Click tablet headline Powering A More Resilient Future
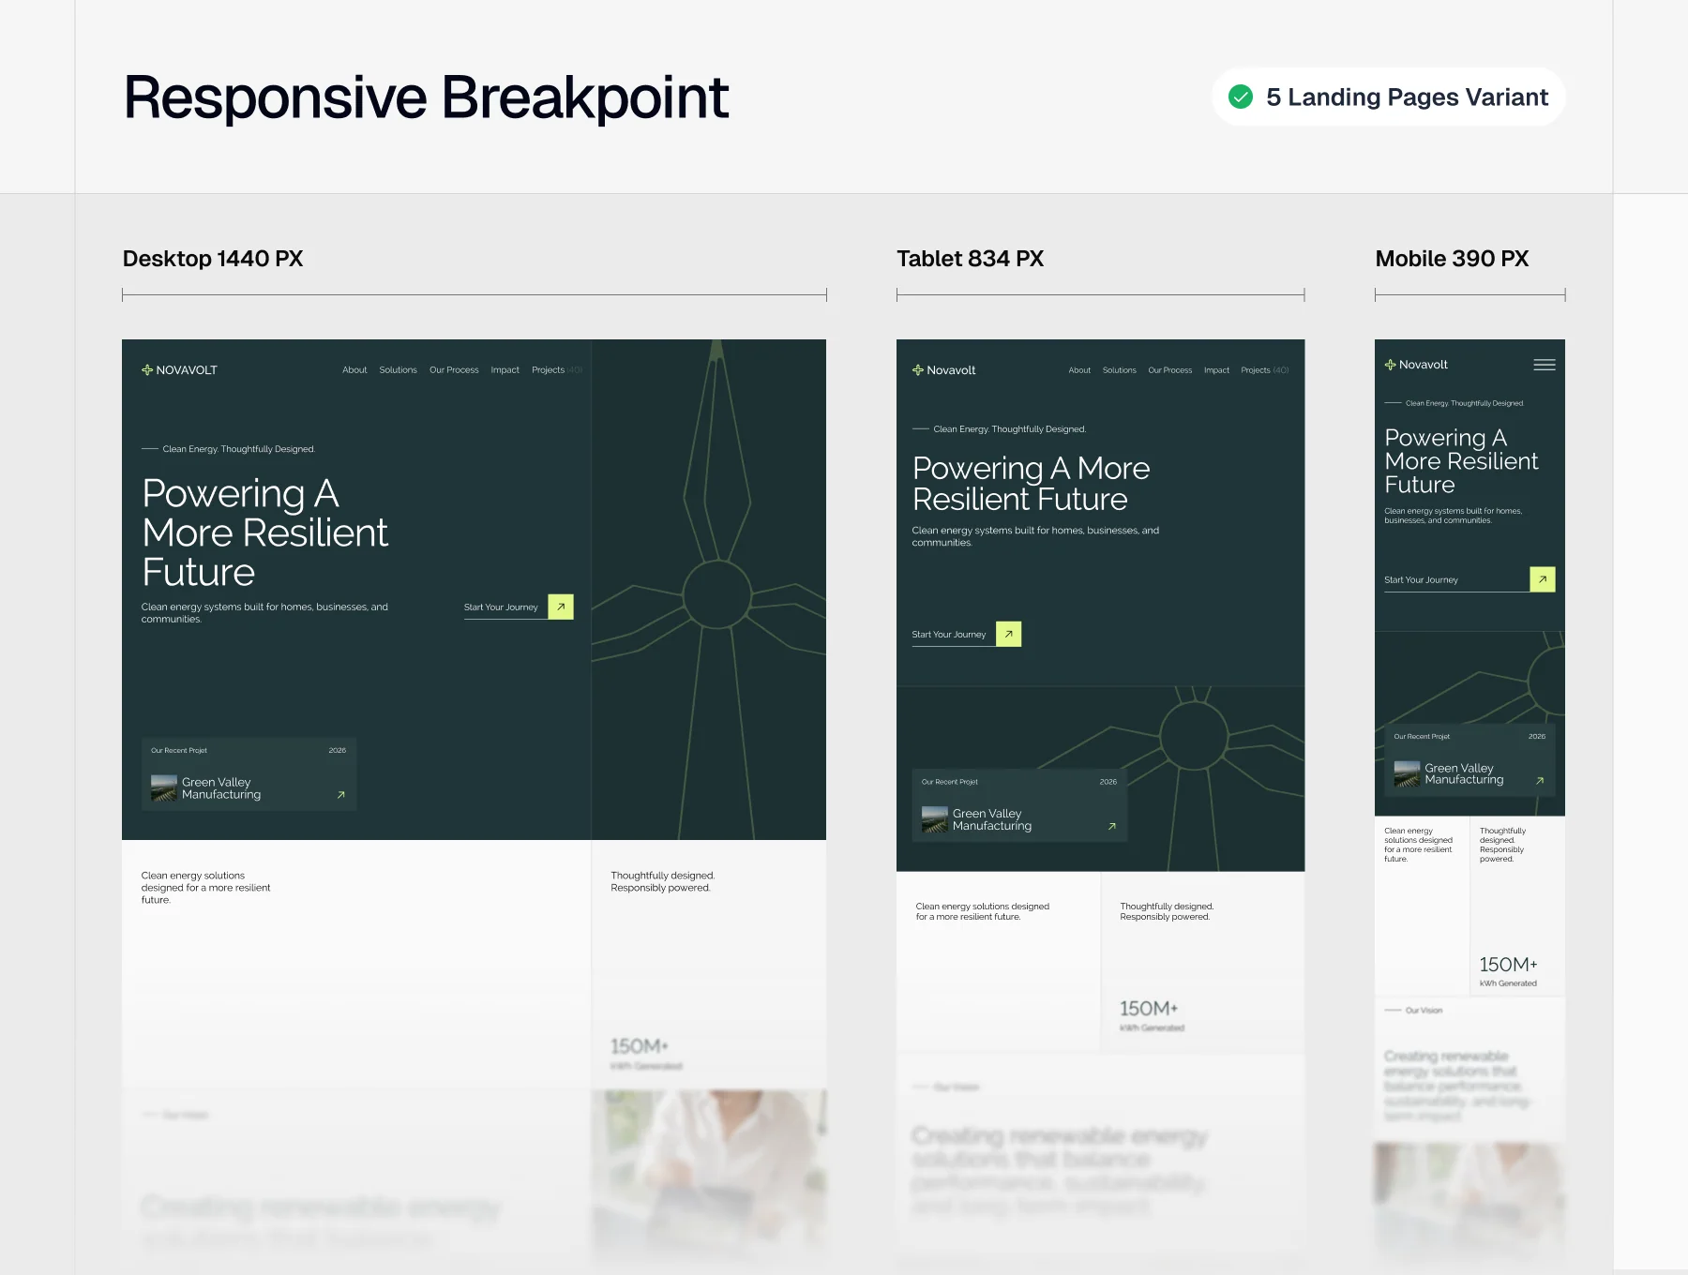 click(x=1031, y=483)
